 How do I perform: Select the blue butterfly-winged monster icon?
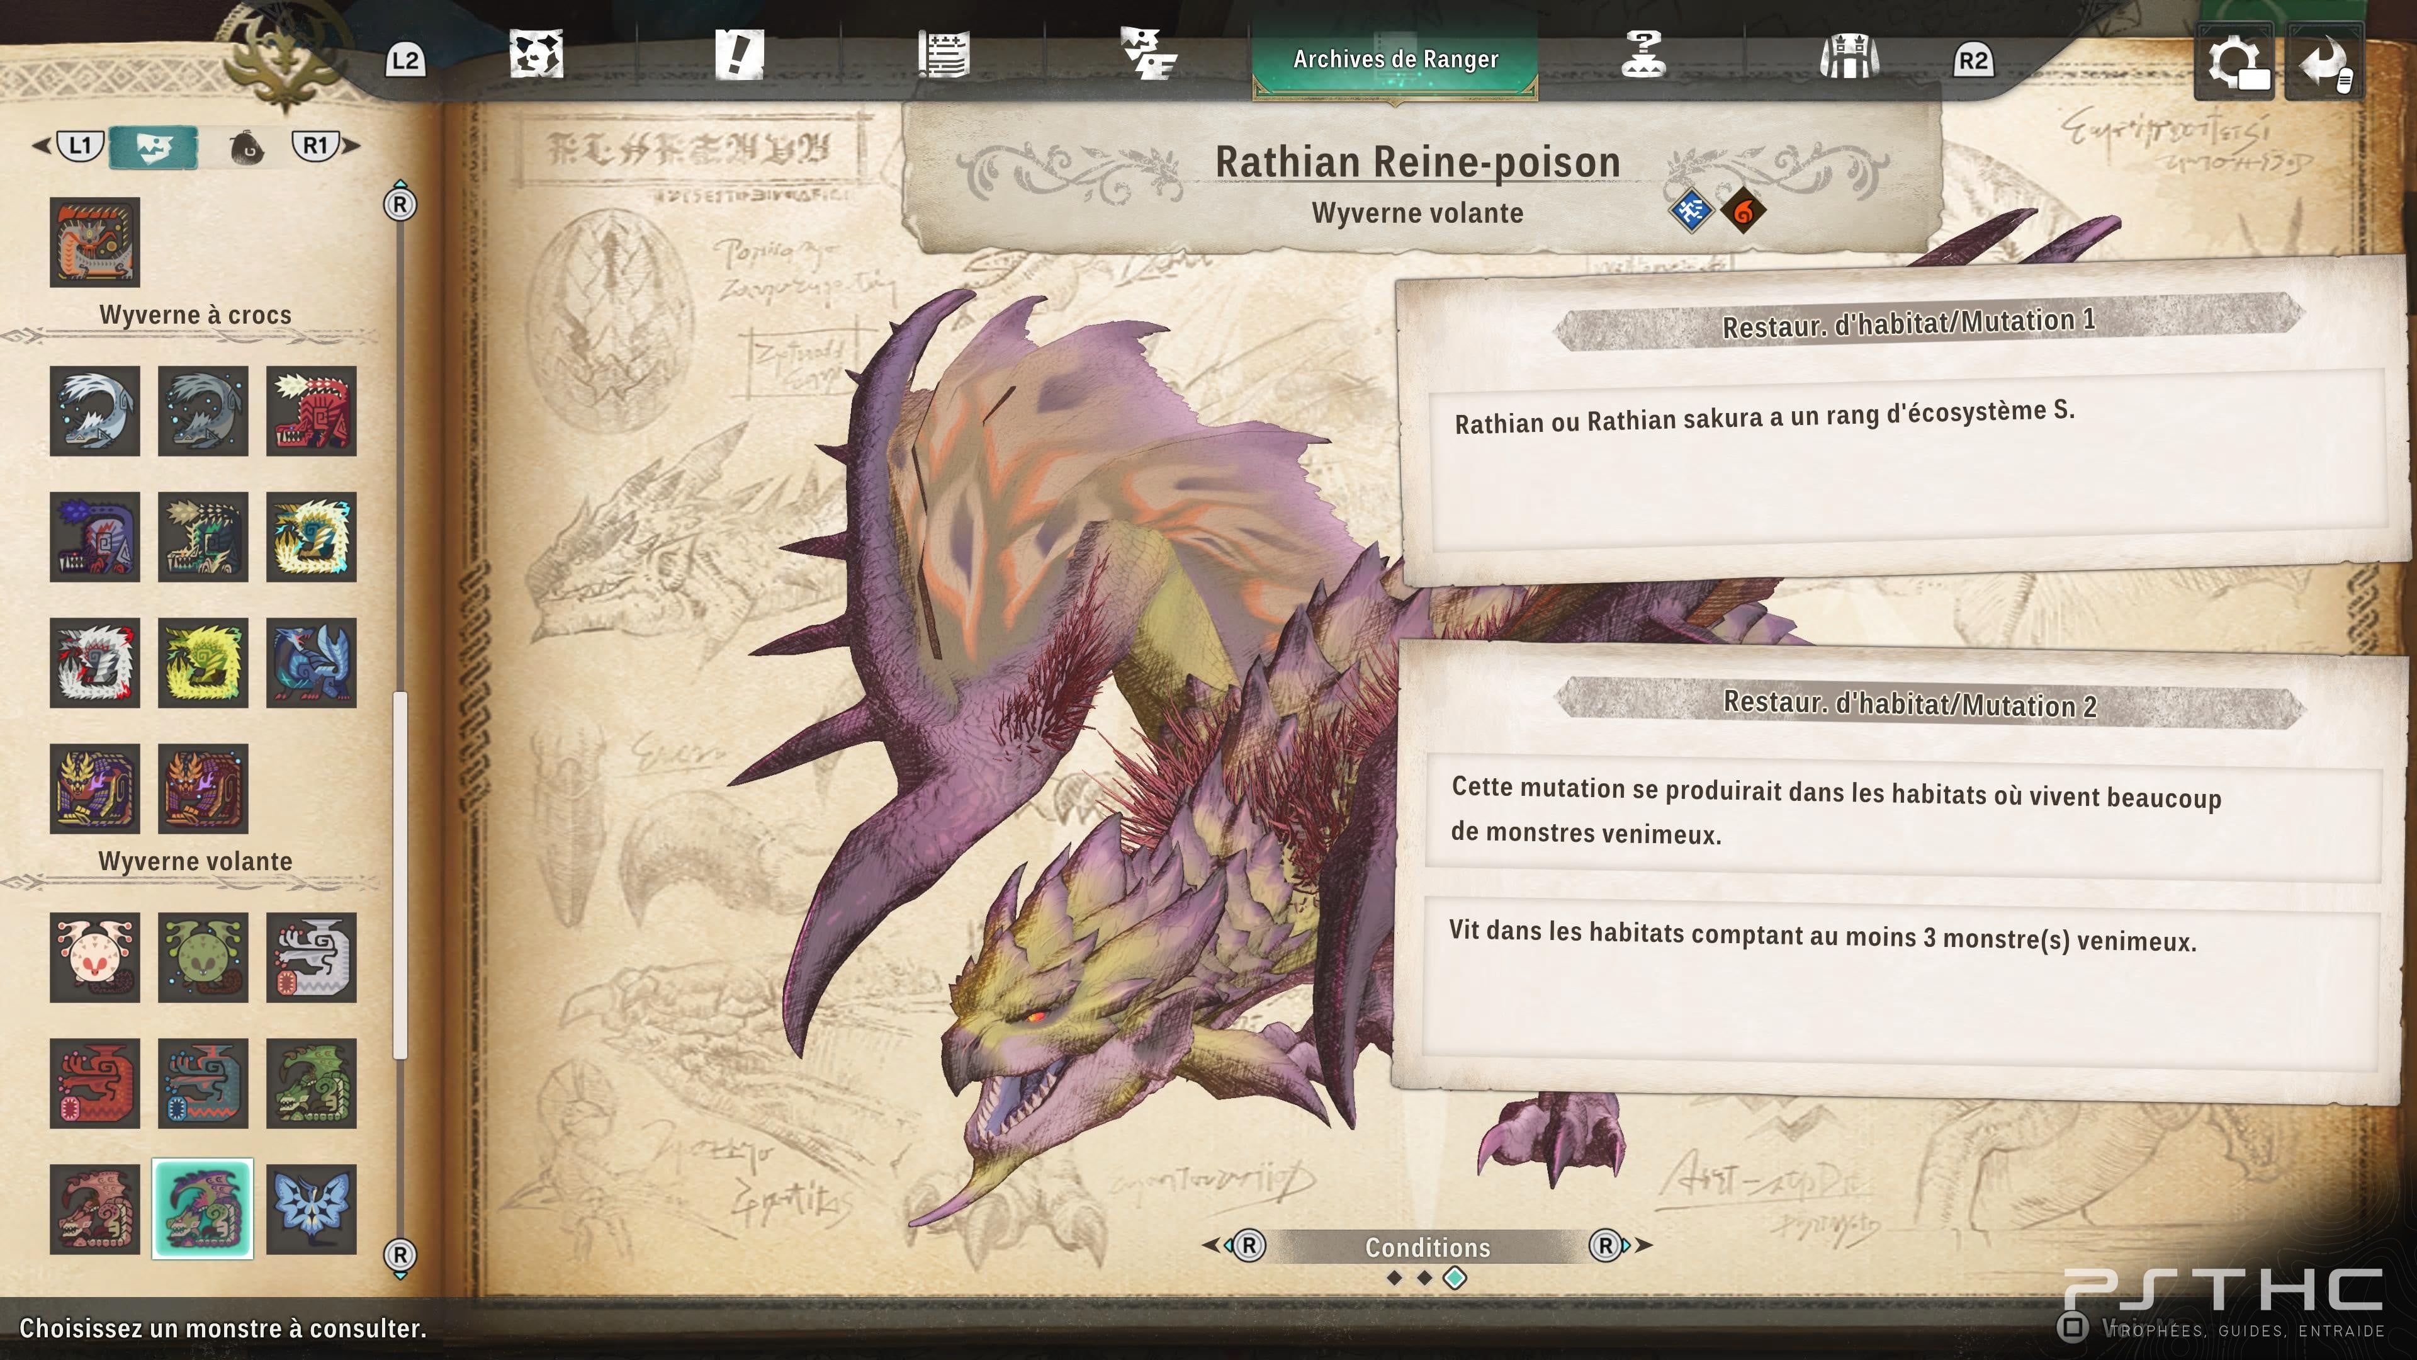click(312, 1209)
